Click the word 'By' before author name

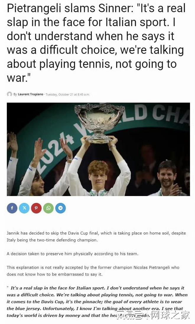pyautogui.click(x=15, y=94)
